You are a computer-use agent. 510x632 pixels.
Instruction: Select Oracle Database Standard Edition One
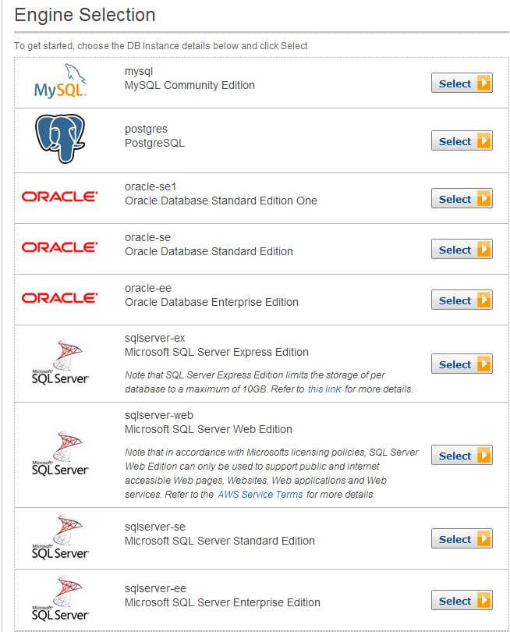(462, 199)
